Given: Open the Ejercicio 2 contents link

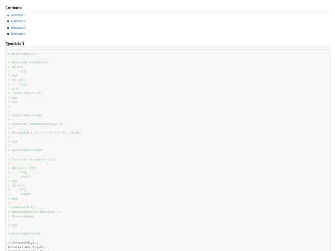Looking at the screenshot, I should click(19, 21).
